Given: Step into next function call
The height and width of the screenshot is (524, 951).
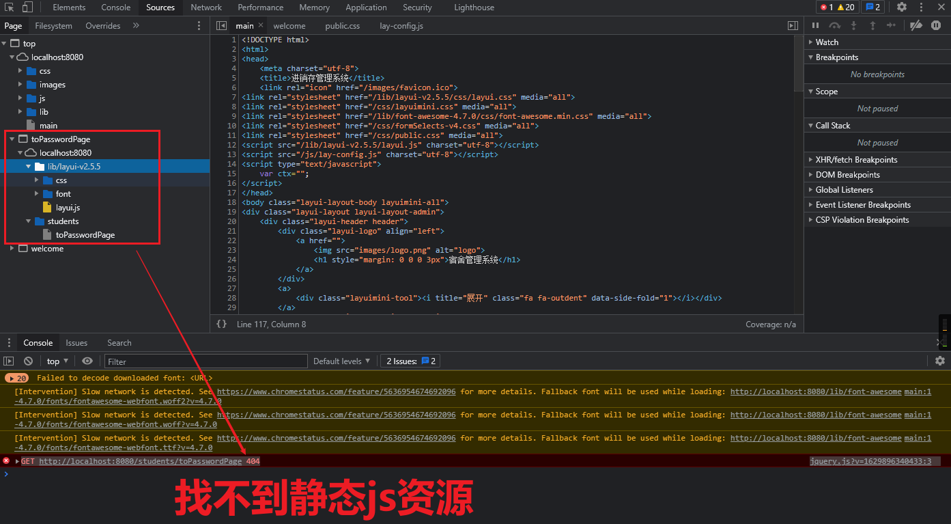Looking at the screenshot, I should tap(853, 25).
